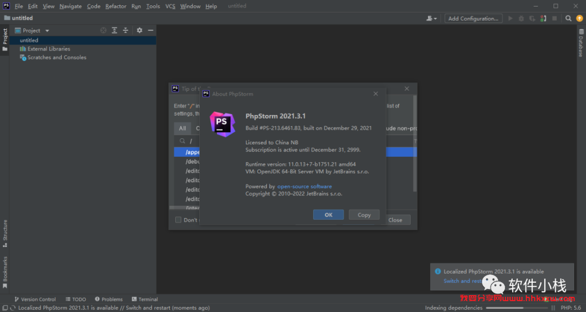Click the Localized PhpStorm status message
This screenshot has width=586, height=312.
point(114,308)
